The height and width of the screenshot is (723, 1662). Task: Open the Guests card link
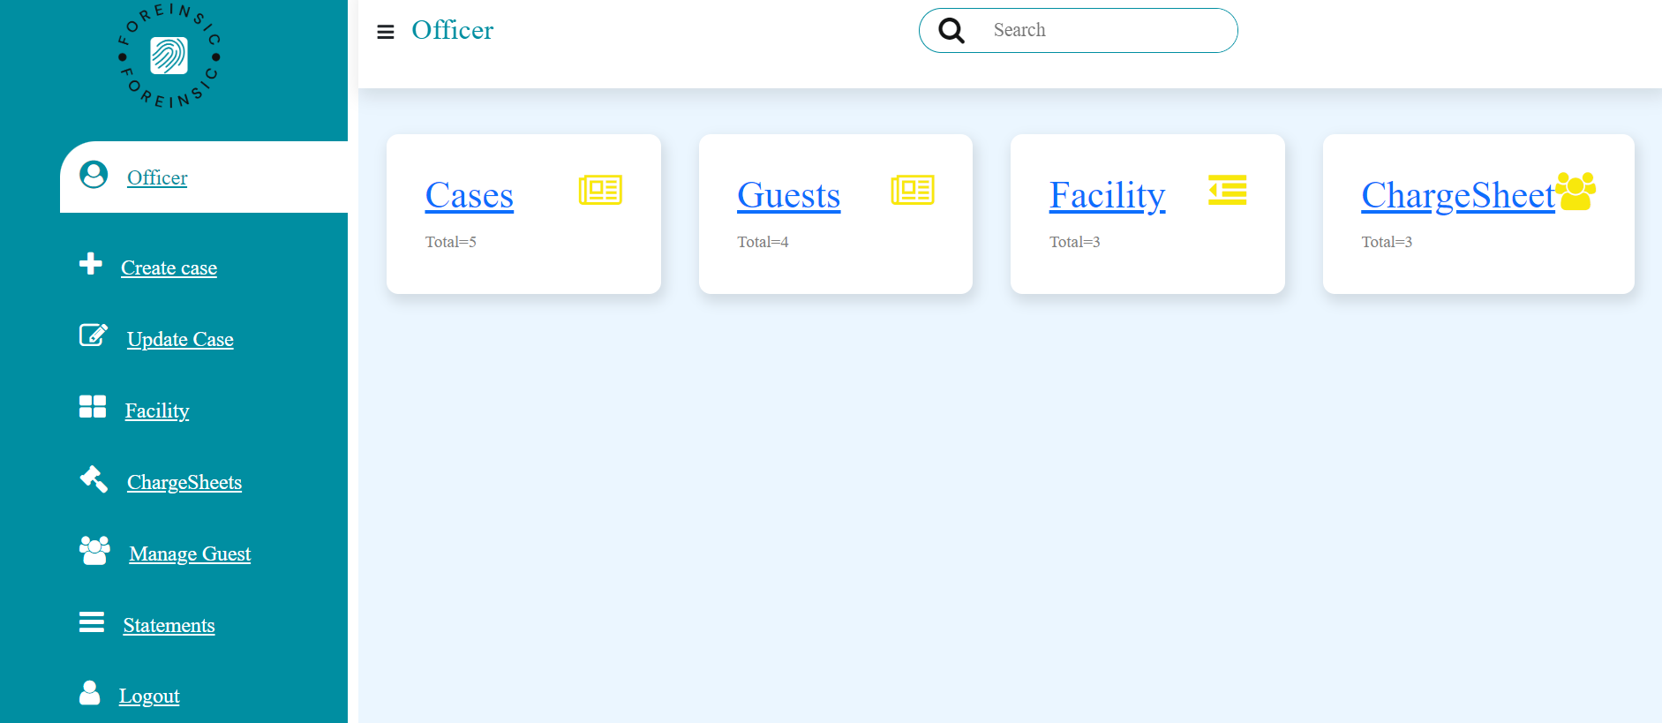788,195
